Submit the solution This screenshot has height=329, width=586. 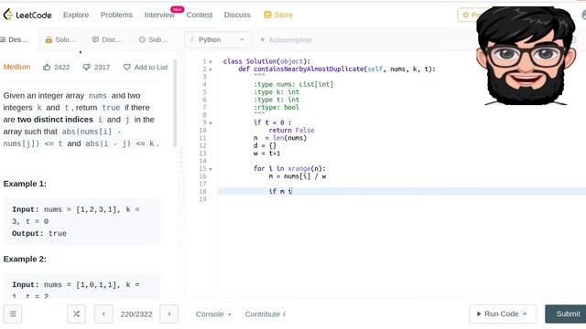click(567, 314)
